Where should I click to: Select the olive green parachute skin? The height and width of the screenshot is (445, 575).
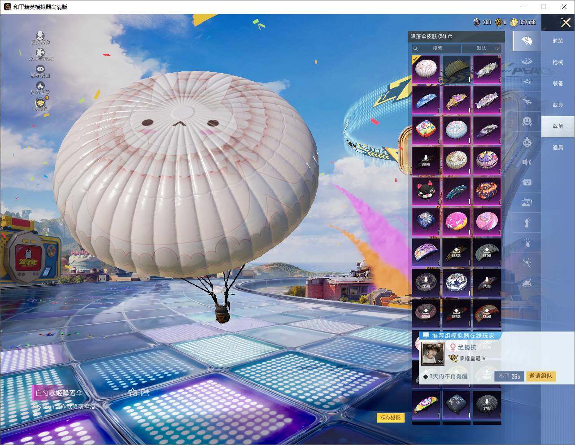[457, 69]
